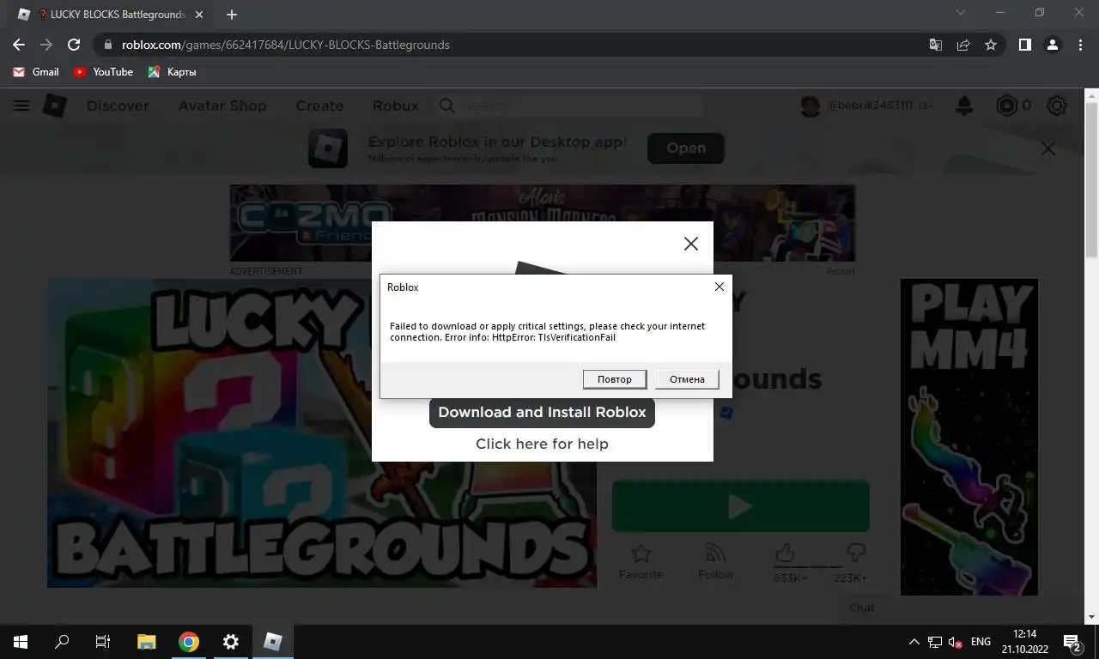Open the volume tray icon
This screenshot has width=1099, height=659.
954,642
